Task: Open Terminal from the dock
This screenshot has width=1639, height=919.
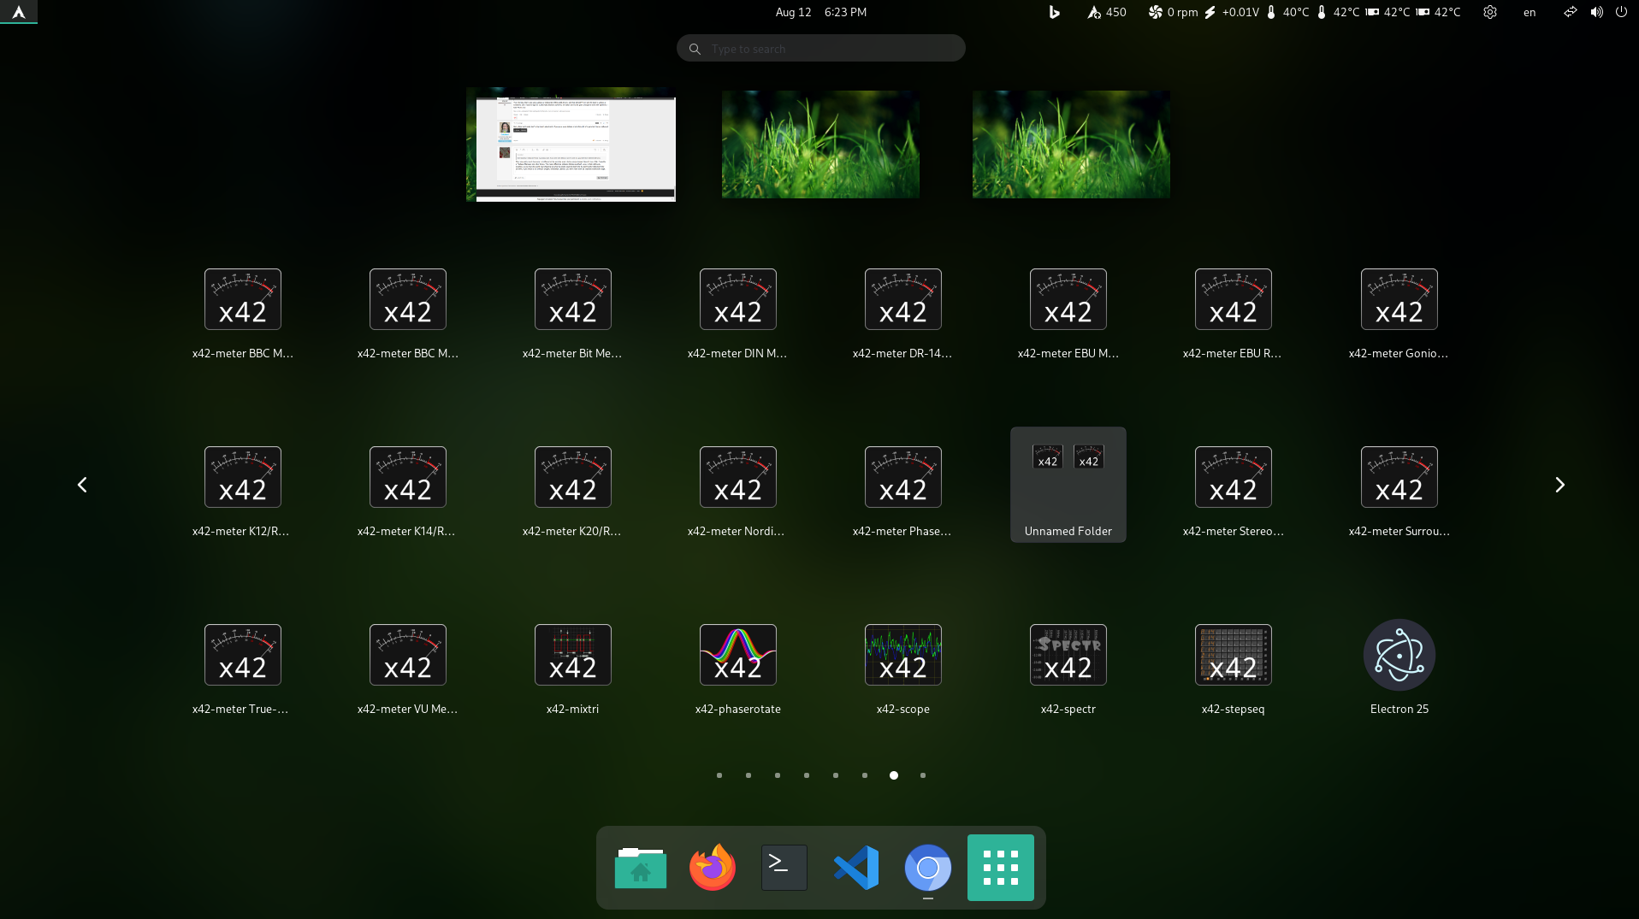Action: (784, 868)
